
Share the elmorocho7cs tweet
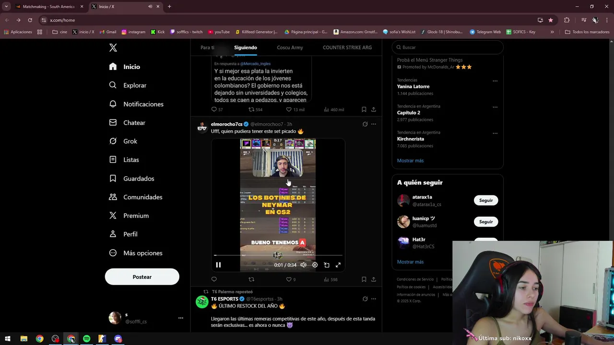pos(374,279)
